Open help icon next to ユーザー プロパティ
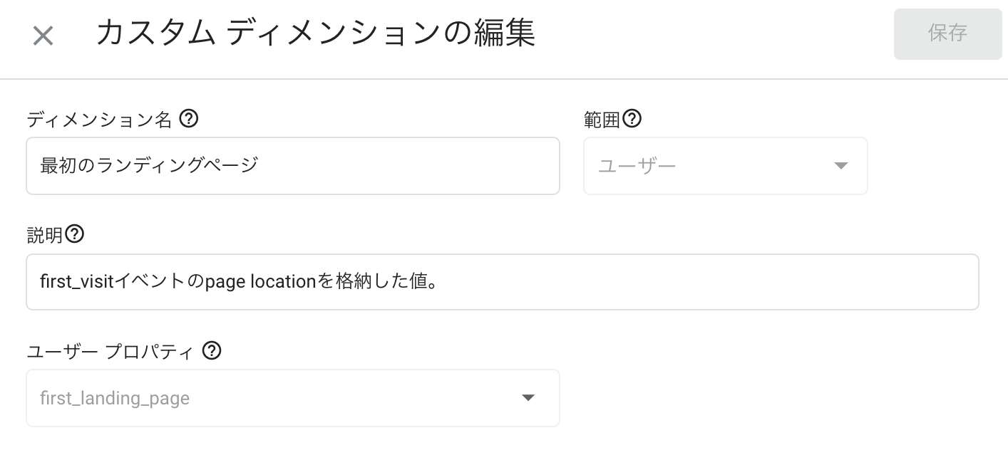1008x450 pixels. click(x=212, y=350)
